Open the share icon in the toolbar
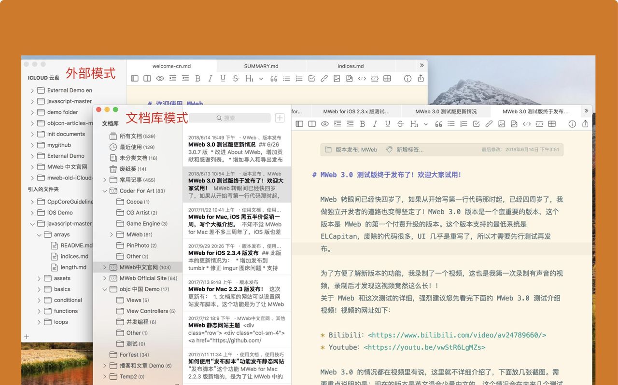 (585, 124)
